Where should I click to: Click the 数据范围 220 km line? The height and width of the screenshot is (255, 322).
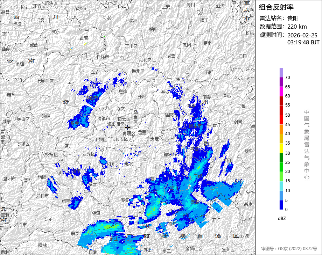click(x=283, y=27)
